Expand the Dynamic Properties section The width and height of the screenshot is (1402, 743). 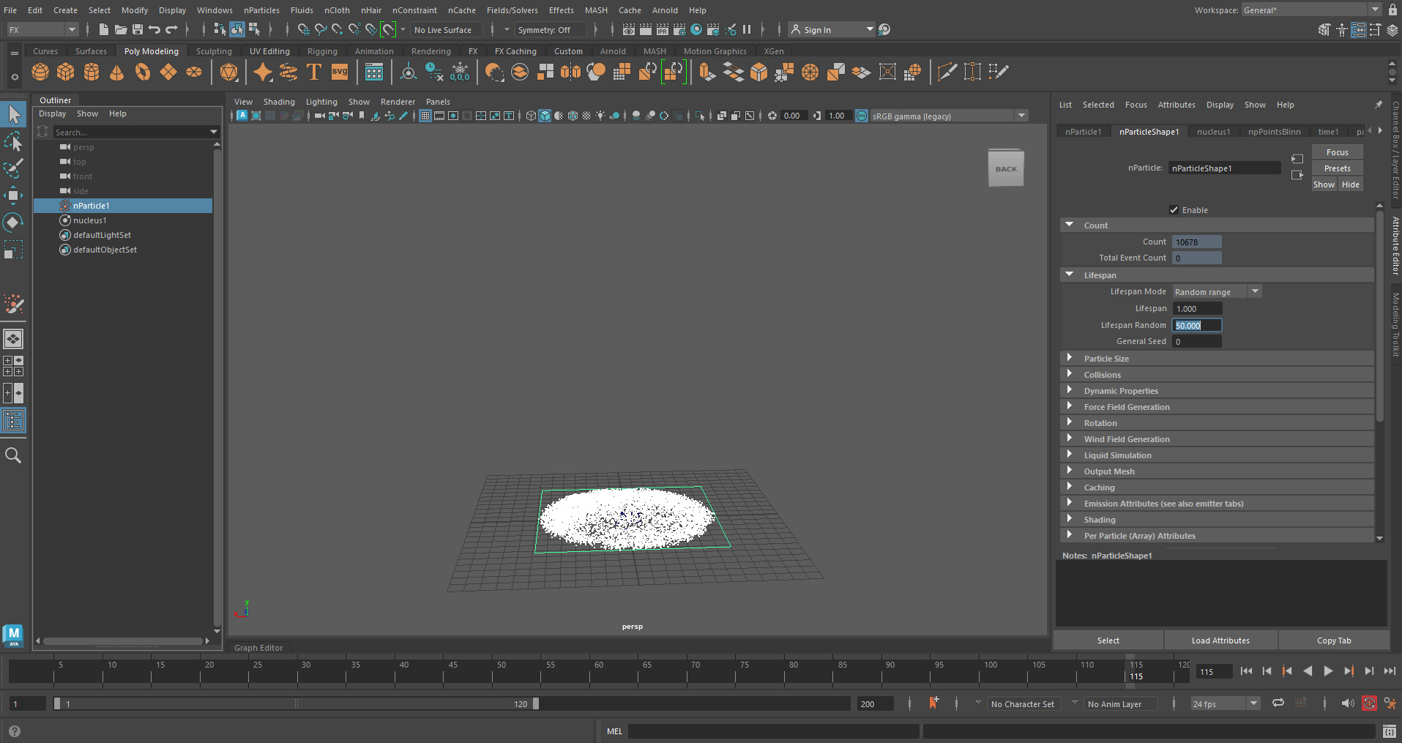tap(1121, 390)
